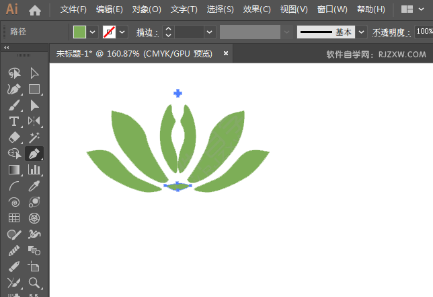
Task: Select the Gradient tool
Action: [14, 170]
